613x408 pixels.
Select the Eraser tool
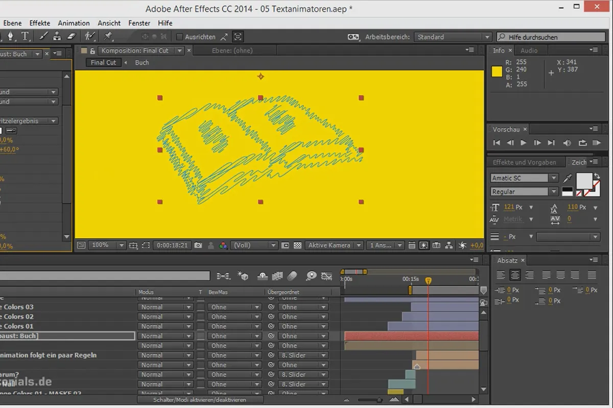coord(71,36)
